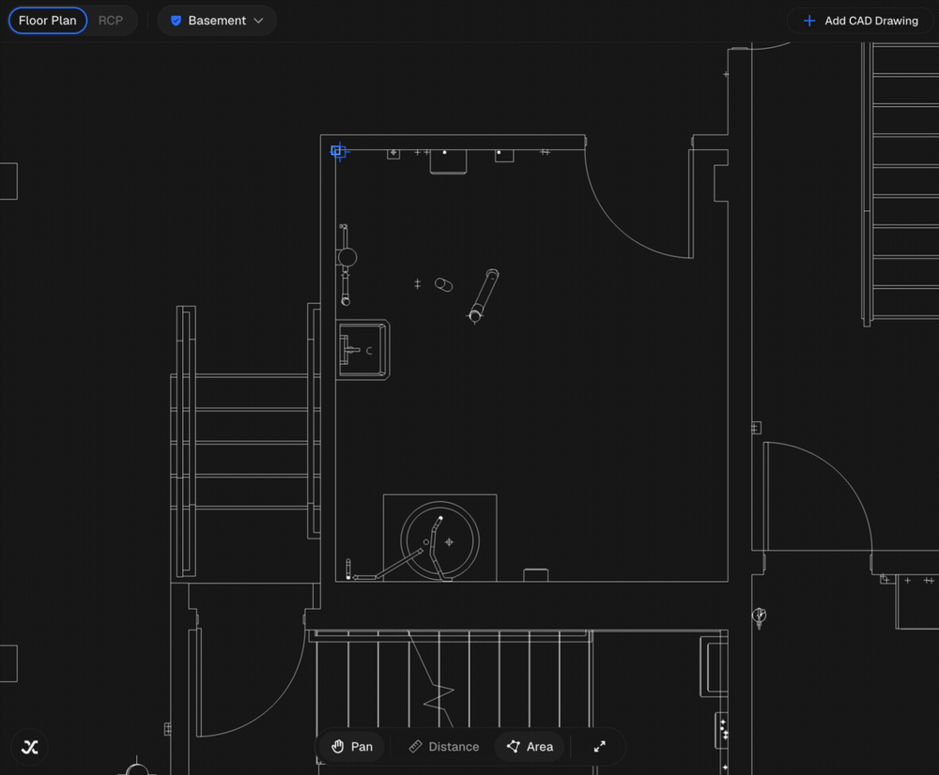Click the chevron arrow next to Basement
This screenshot has width=939, height=775.
tap(259, 21)
